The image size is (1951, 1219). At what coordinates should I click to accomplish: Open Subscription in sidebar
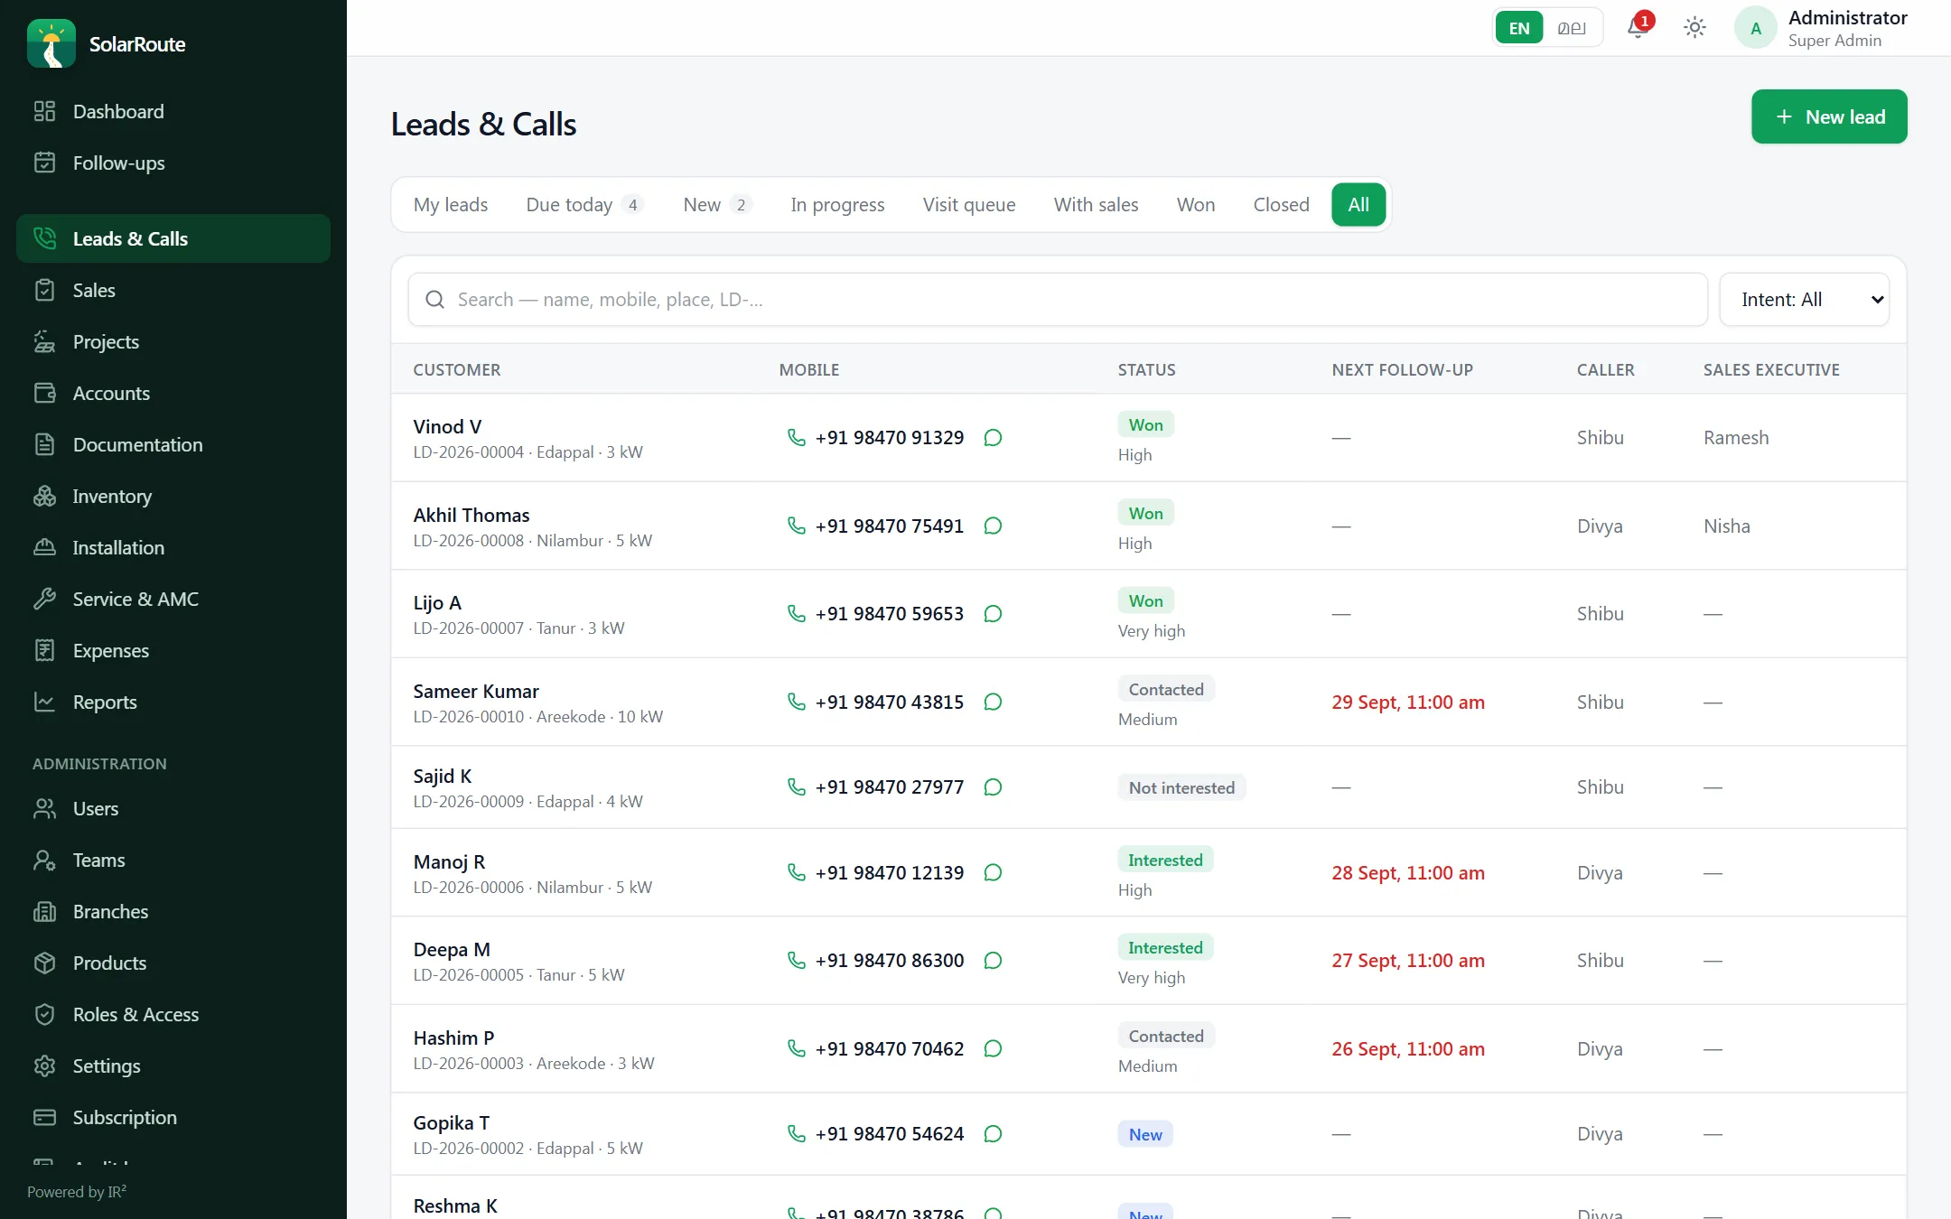click(x=173, y=1117)
